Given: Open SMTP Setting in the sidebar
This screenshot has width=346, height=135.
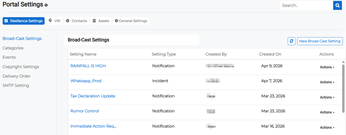Looking at the screenshot, I should pyautogui.click(x=16, y=85).
